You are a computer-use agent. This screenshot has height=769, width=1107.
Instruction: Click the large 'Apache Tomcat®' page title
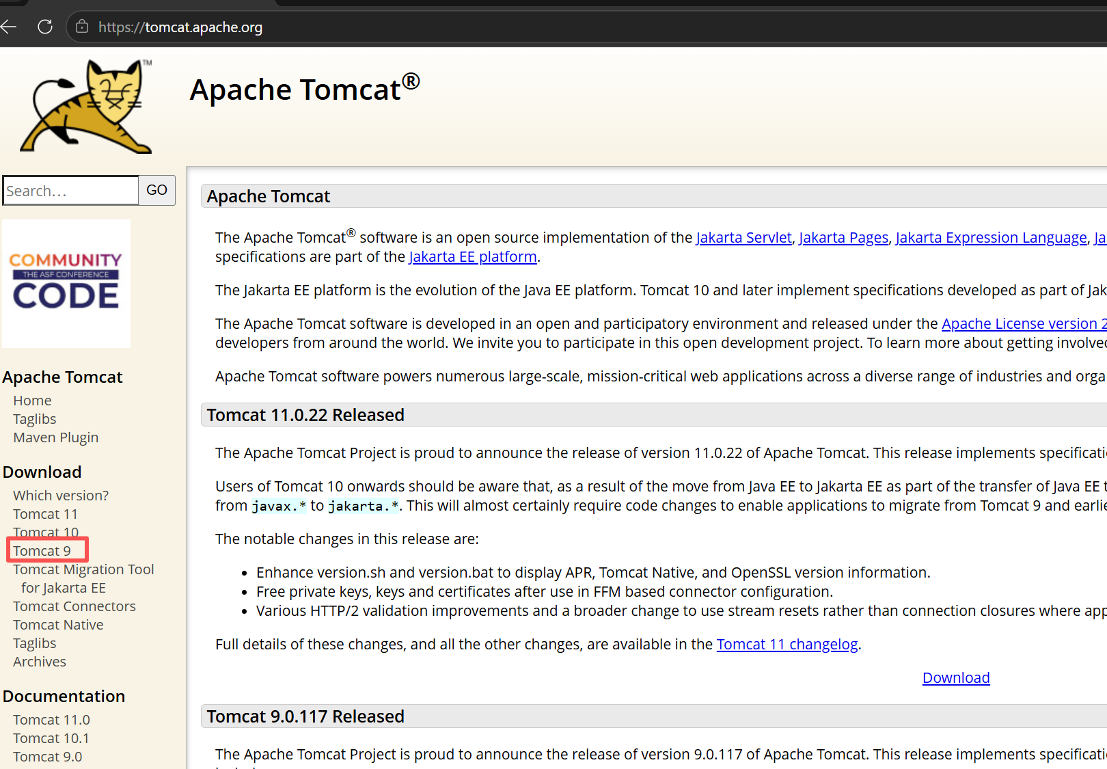(305, 89)
